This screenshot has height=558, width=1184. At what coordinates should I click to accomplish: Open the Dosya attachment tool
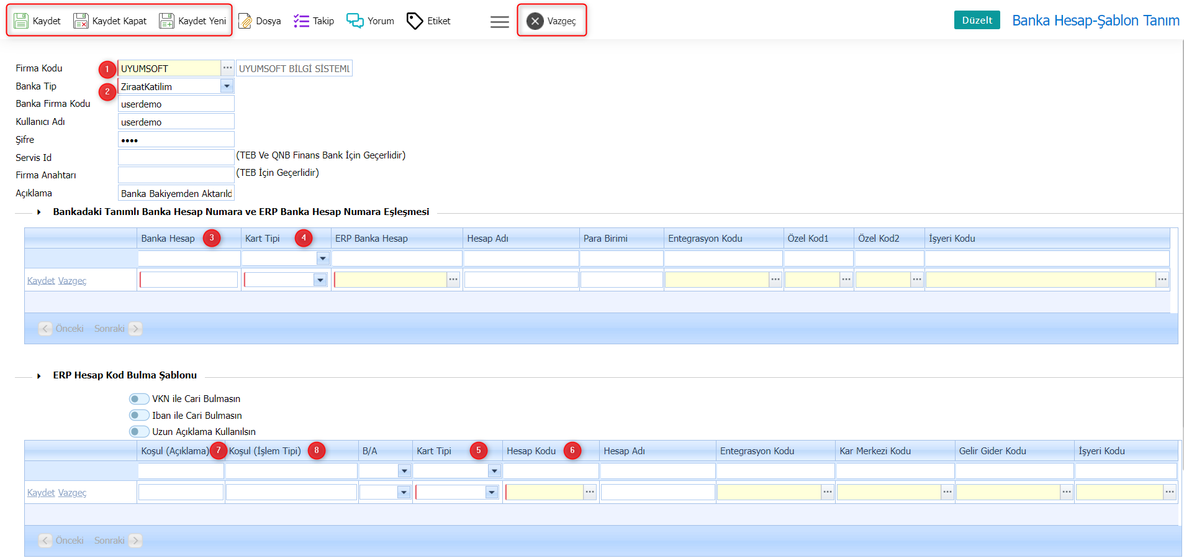click(x=260, y=21)
